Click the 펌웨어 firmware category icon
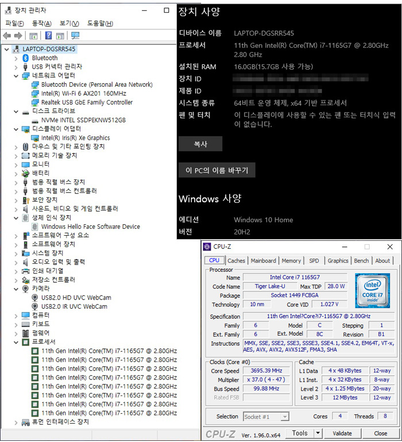The height and width of the screenshot is (442, 402). tap(26, 333)
